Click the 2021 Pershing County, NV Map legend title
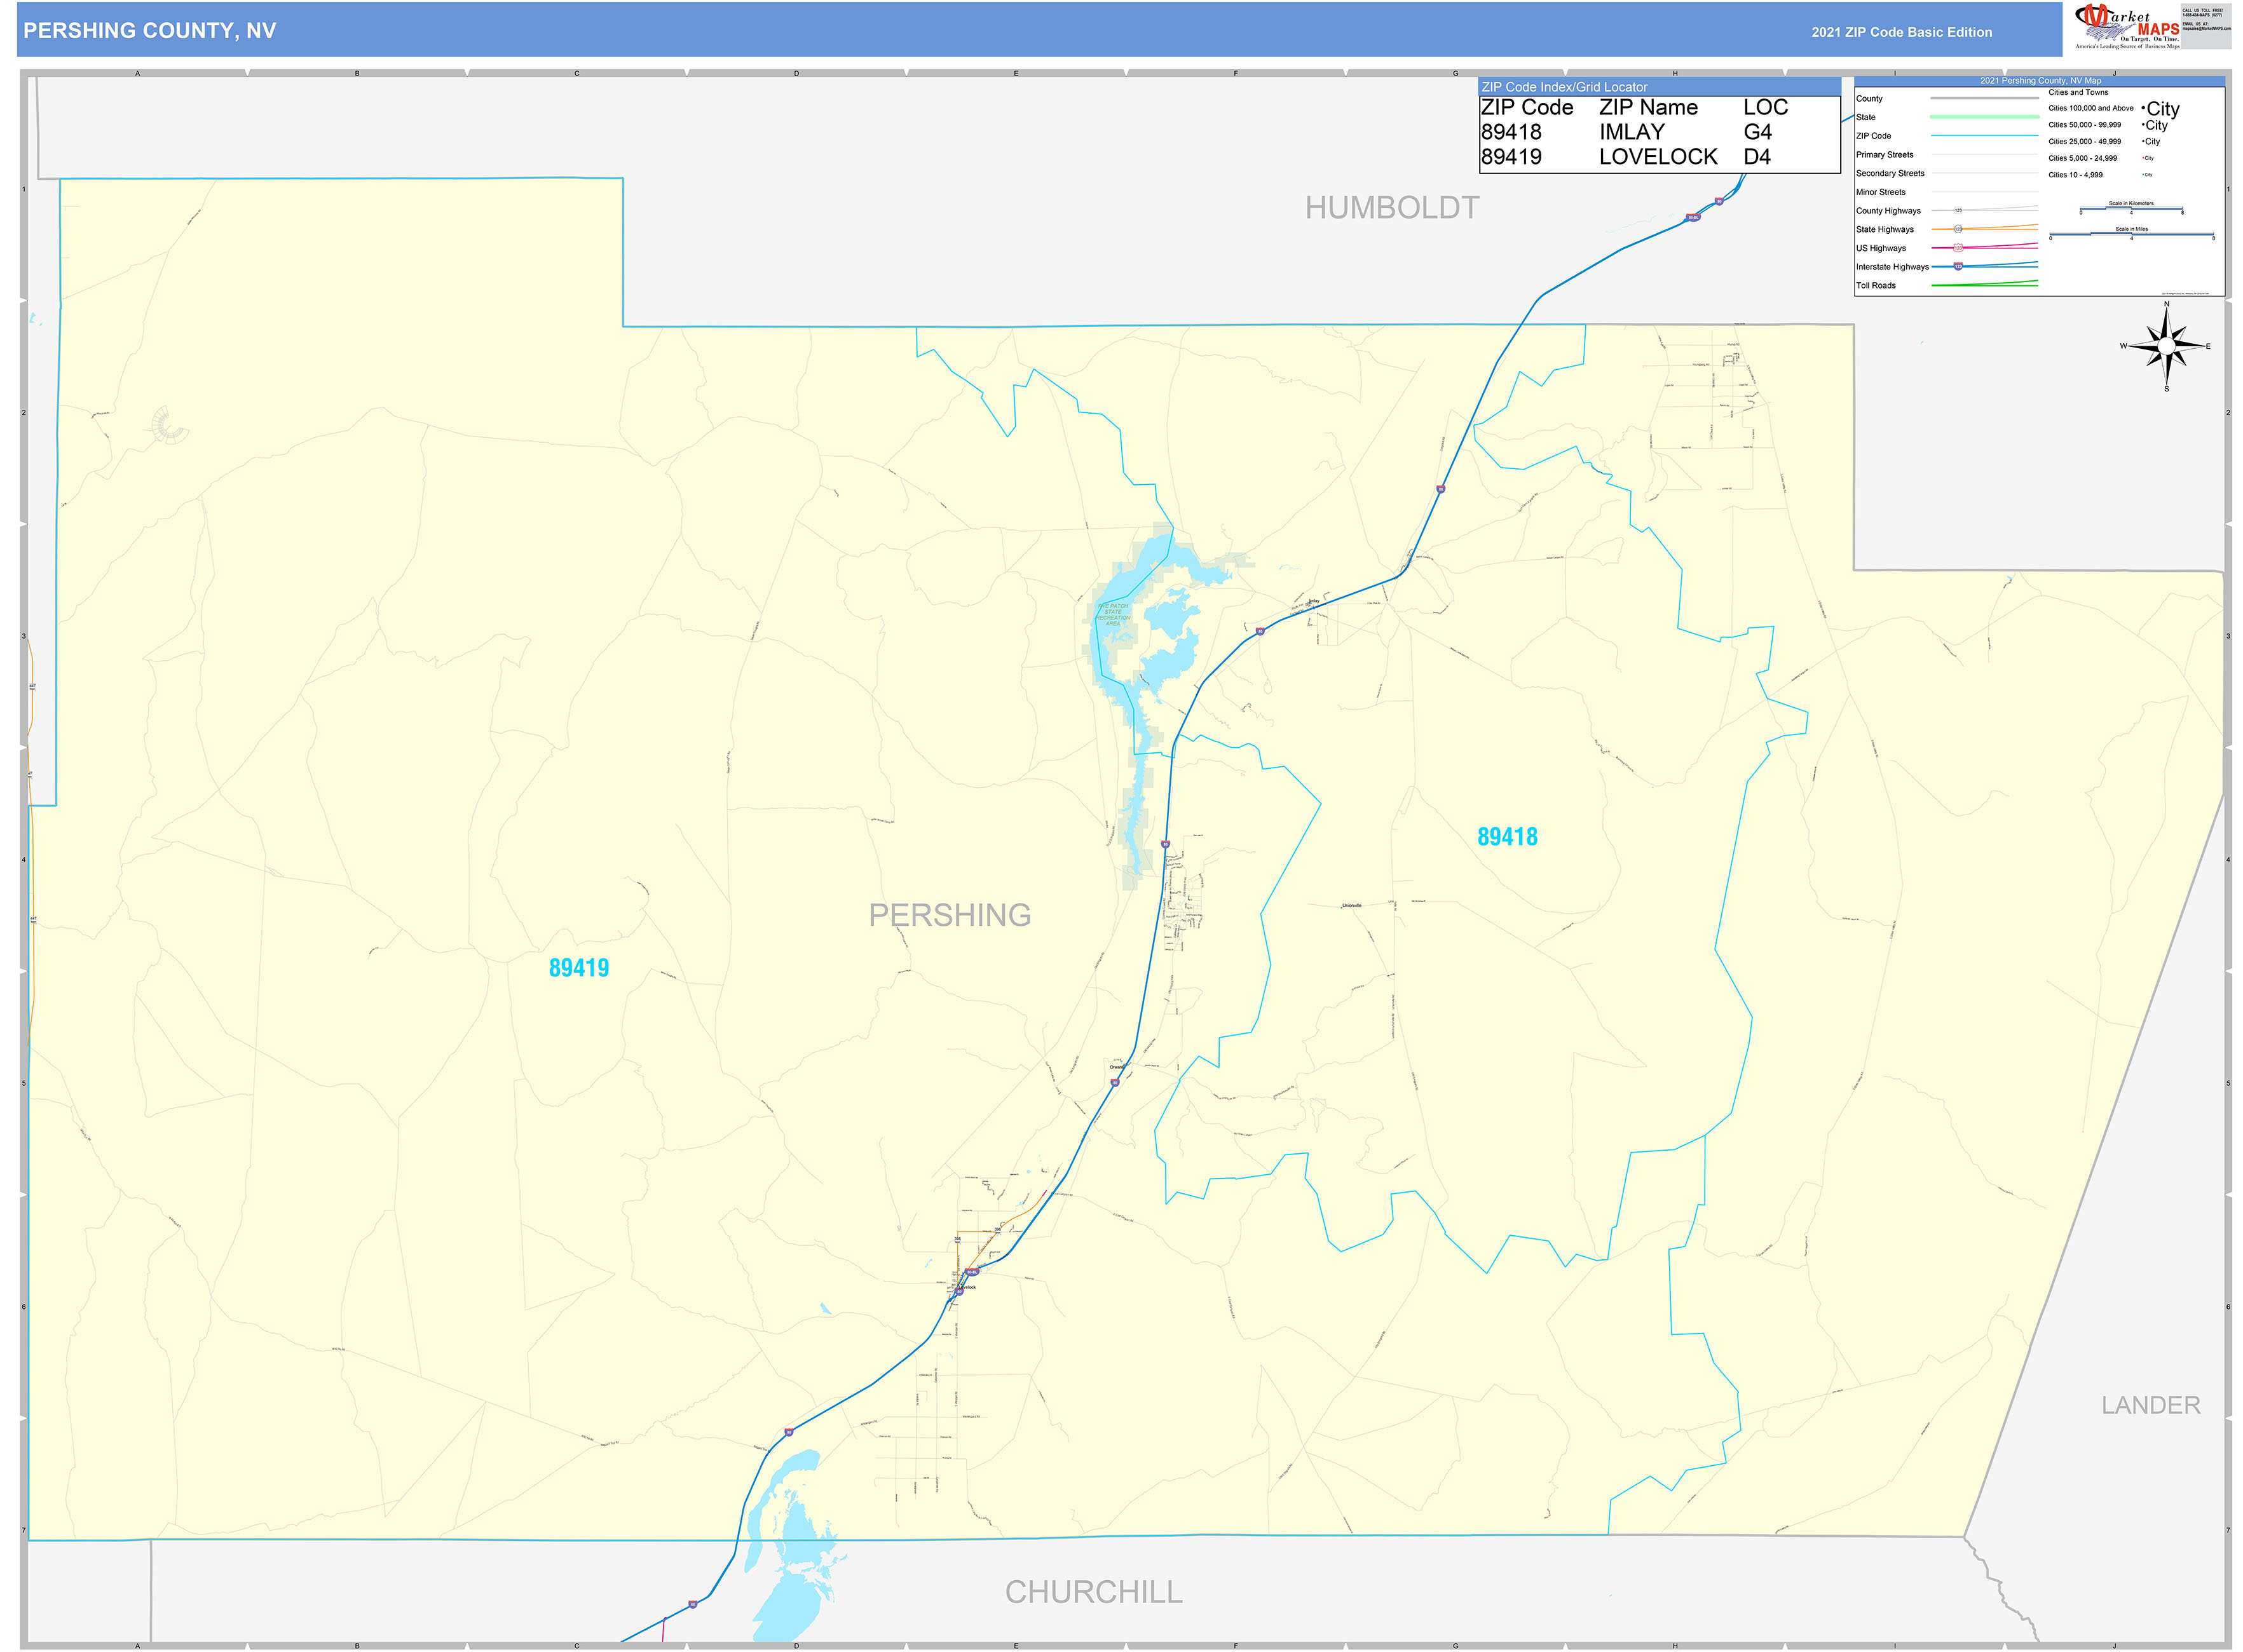The image size is (2243, 1652). click(2040, 81)
